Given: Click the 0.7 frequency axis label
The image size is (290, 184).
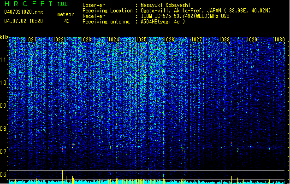Looking at the screenshot, I should click(4, 152).
